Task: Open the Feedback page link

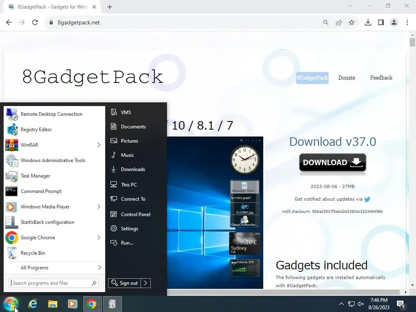Action: (x=381, y=78)
